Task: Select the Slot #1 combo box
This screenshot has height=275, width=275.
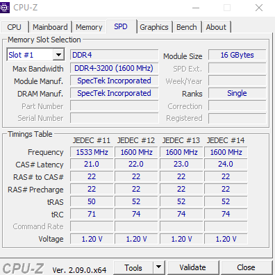Action: click(x=35, y=55)
